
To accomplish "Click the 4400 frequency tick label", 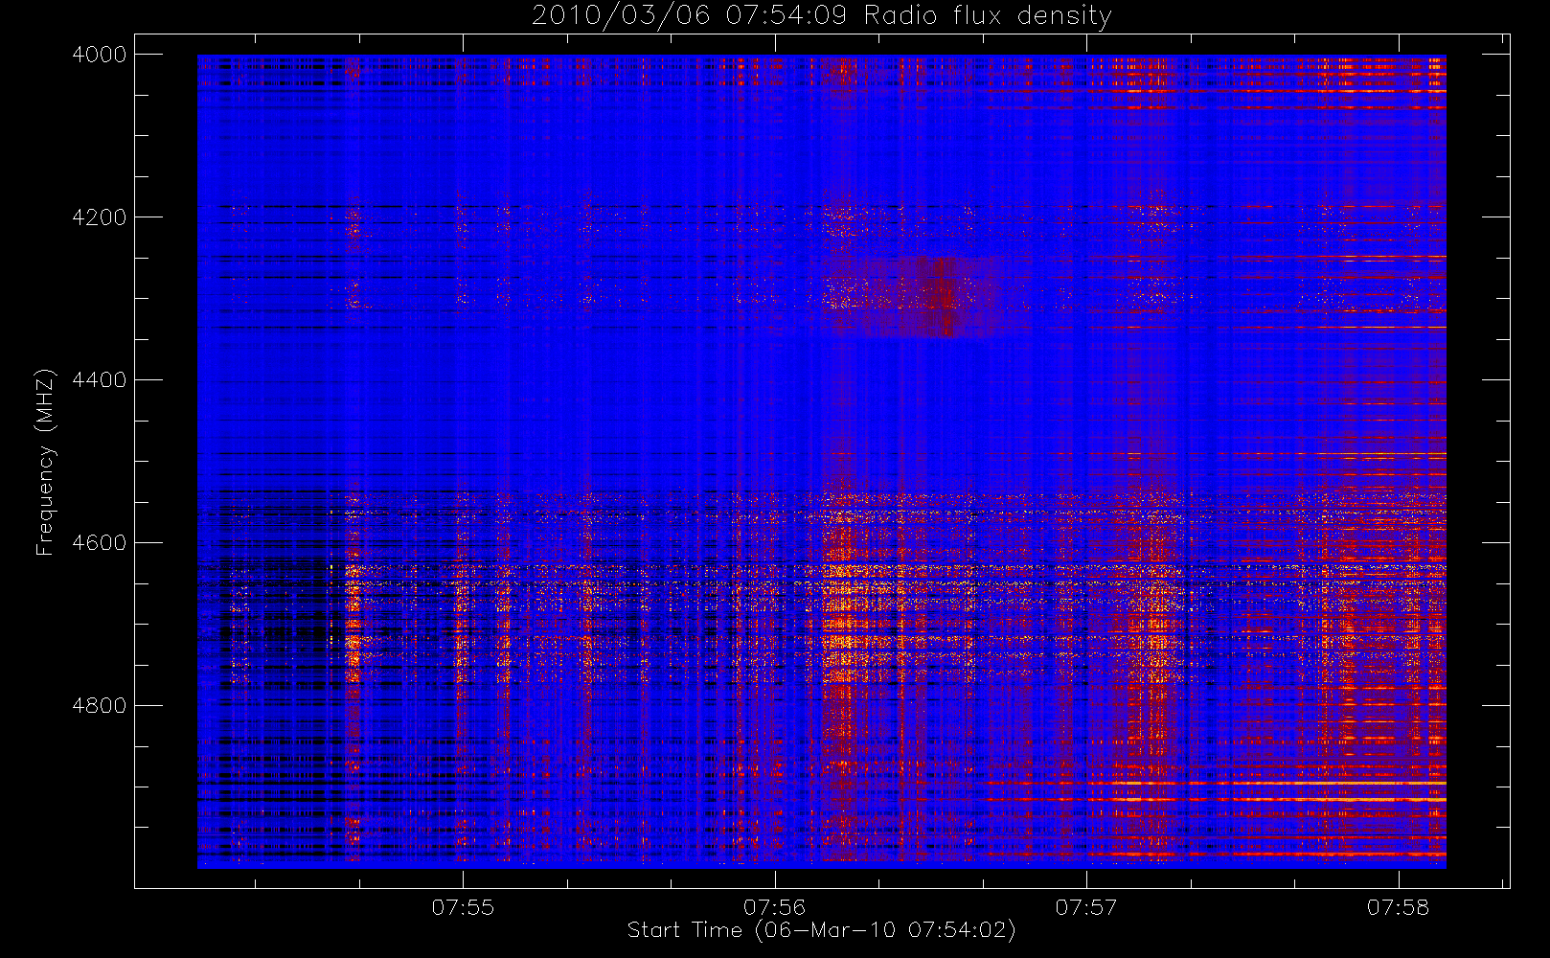I will tap(100, 380).
